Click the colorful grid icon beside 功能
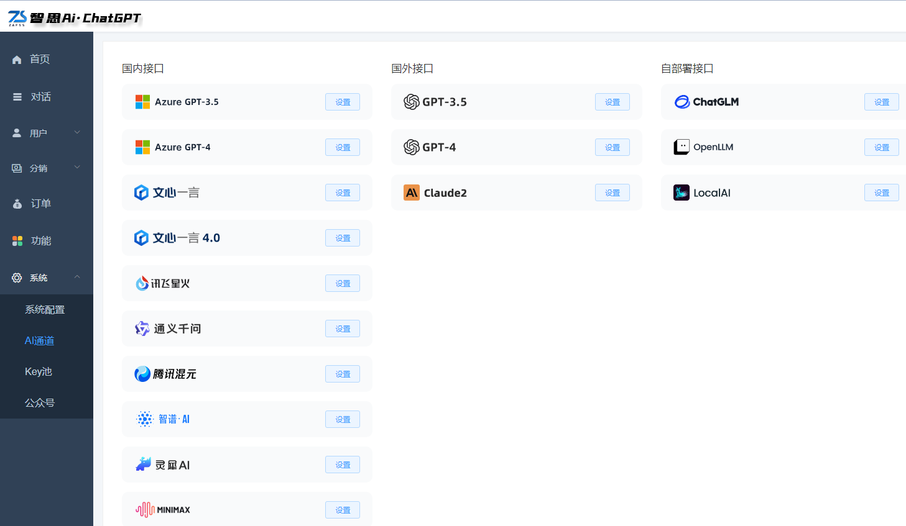Viewport: 906px width, 526px height. [x=17, y=241]
